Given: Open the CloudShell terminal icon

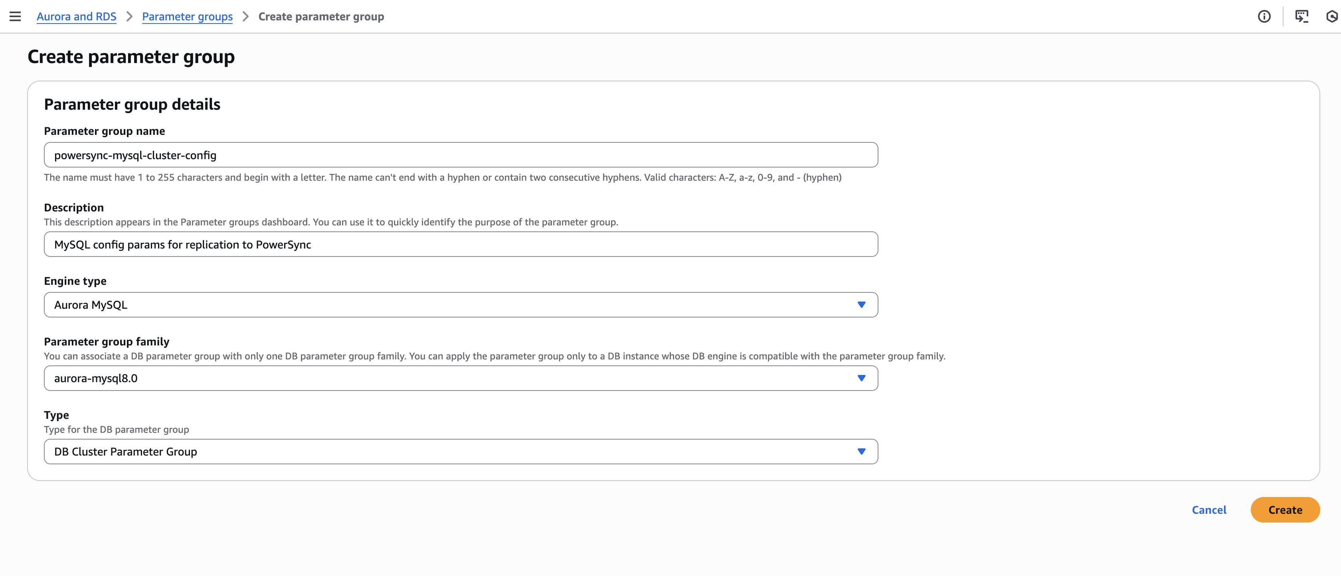Looking at the screenshot, I should click(x=1301, y=17).
